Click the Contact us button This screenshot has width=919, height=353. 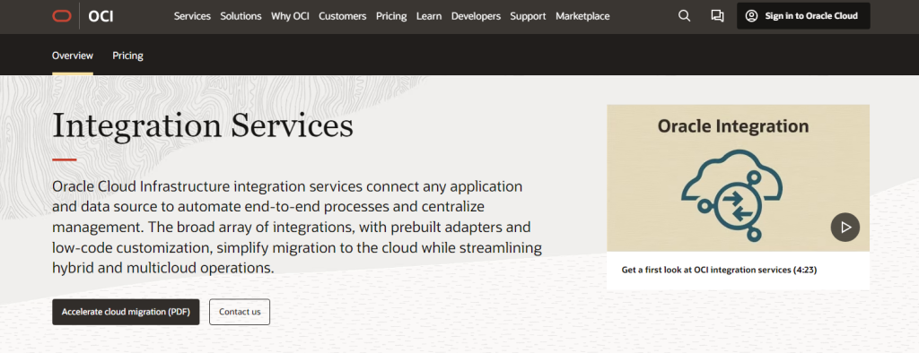pos(240,312)
